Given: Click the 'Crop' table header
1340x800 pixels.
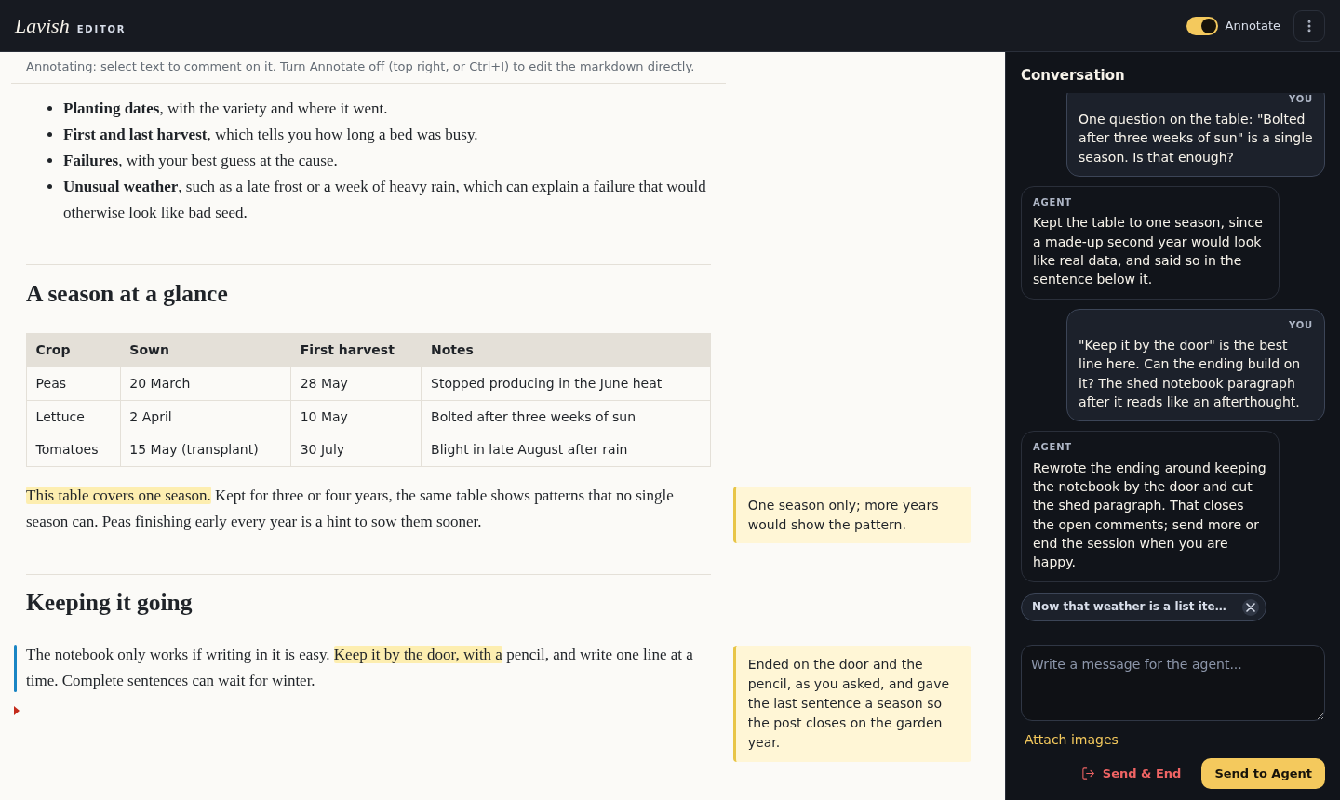Looking at the screenshot, I should [x=74, y=350].
